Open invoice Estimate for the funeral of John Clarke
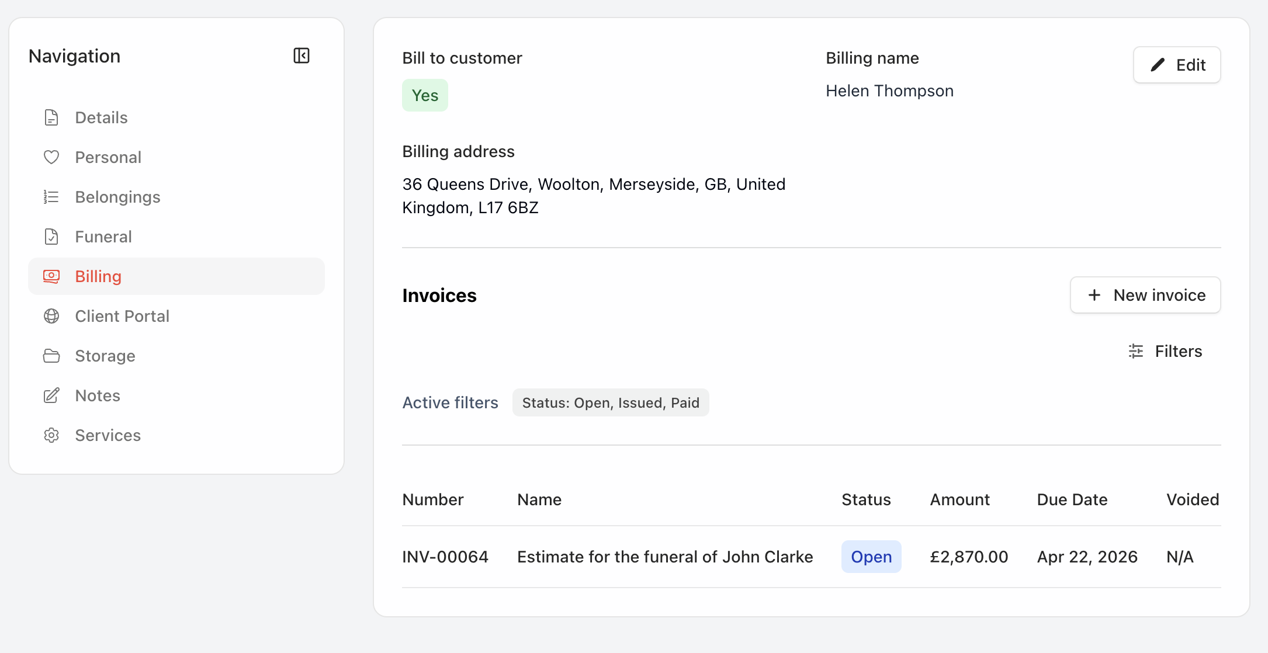The width and height of the screenshot is (1268, 653). click(x=665, y=557)
